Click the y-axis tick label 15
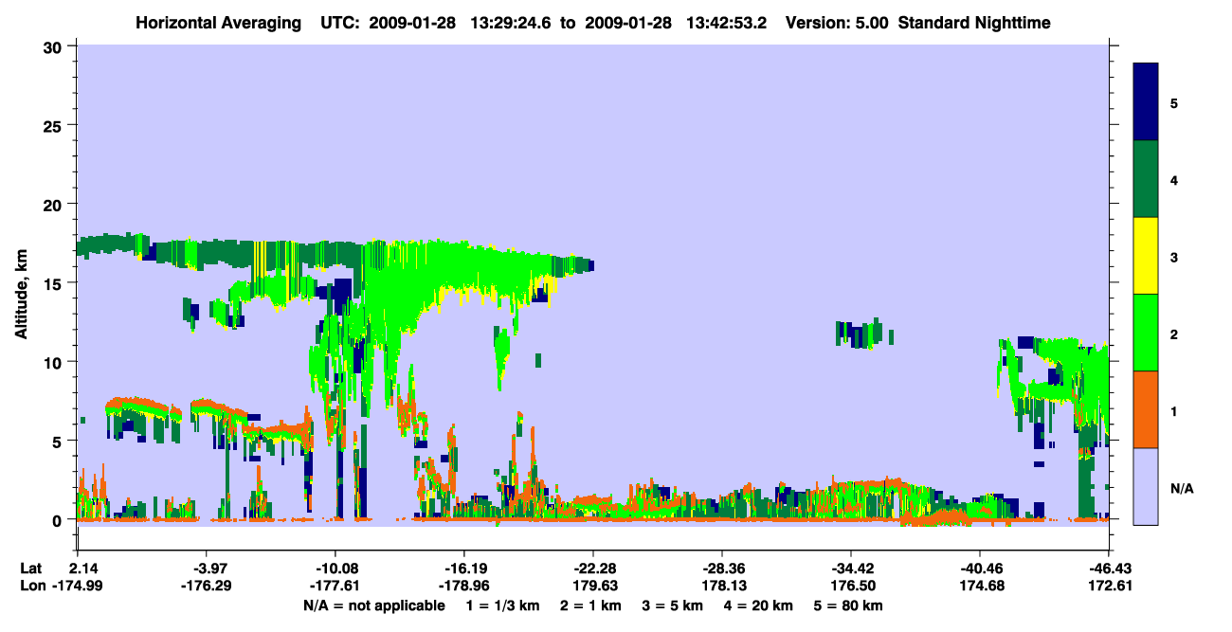The image size is (1232, 632). click(x=55, y=283)
